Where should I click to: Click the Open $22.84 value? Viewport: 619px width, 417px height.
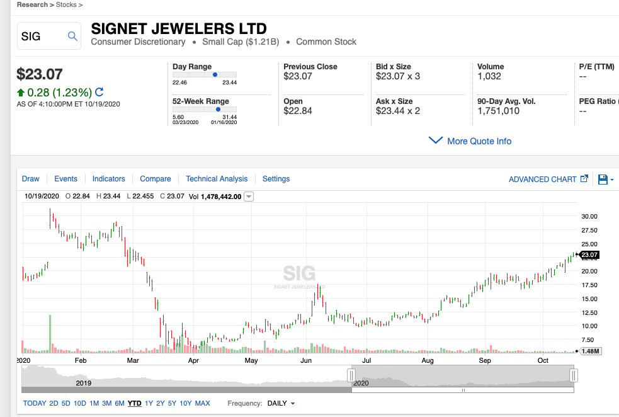[298, 111]
